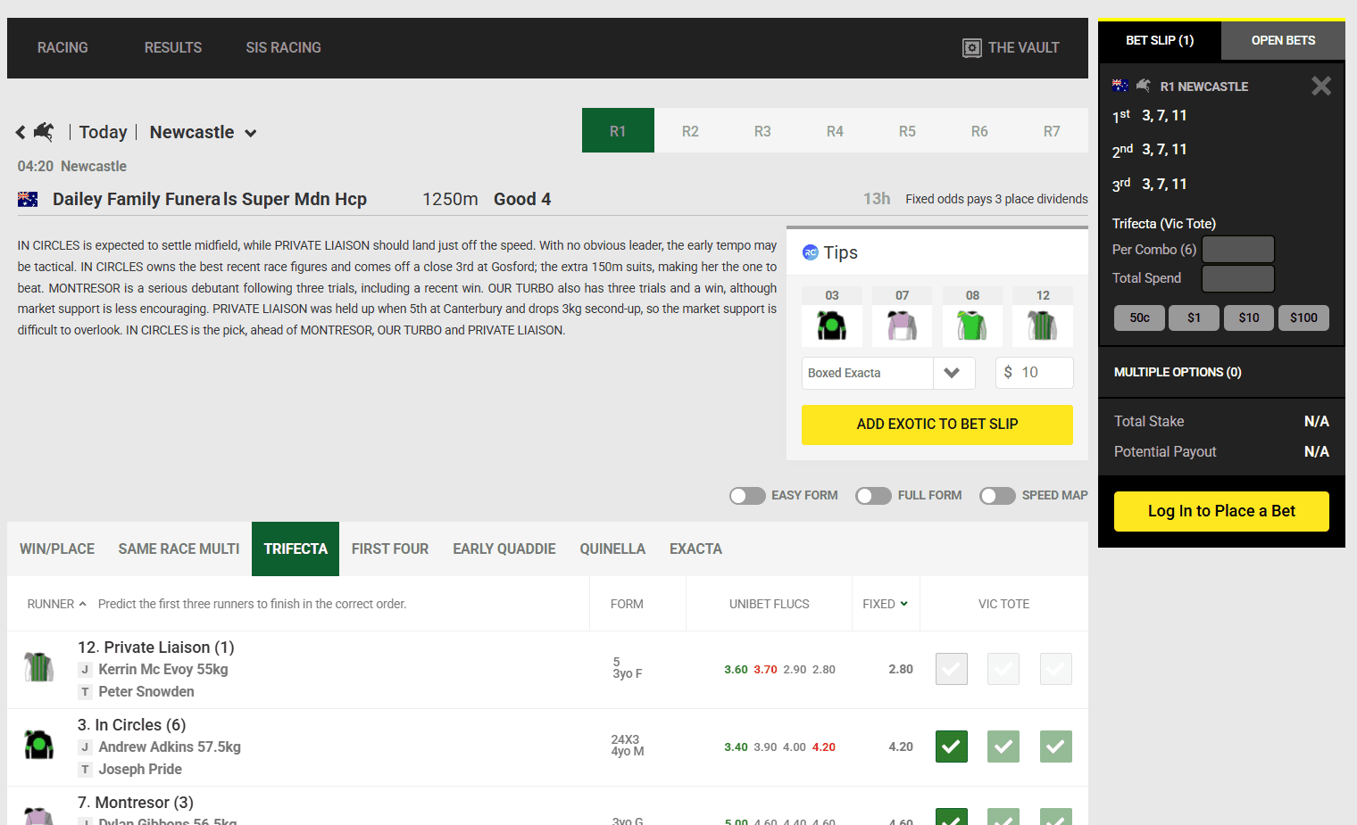Select tip runner 12 striped silks
Screen dimensions: 1357x825
click(1043, 326)
